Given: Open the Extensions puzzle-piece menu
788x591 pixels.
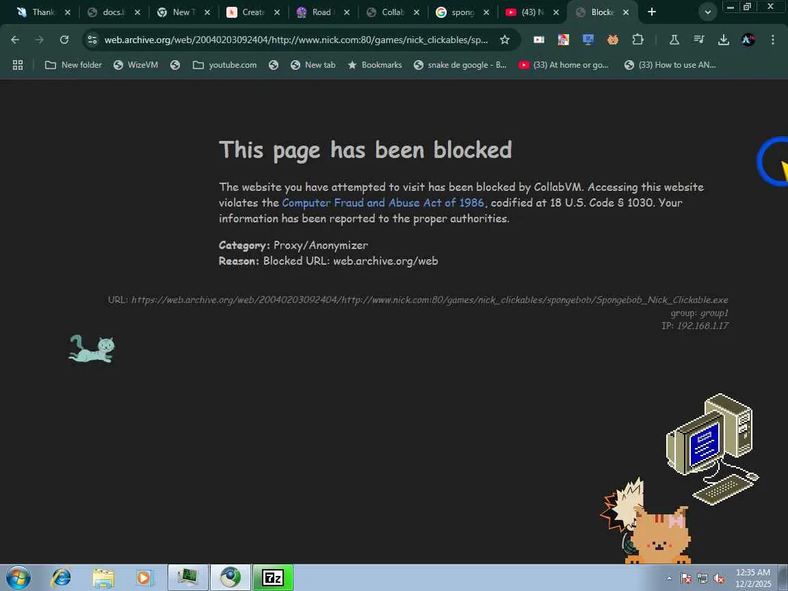Looking at the screenshot, I should coord(638,40).
